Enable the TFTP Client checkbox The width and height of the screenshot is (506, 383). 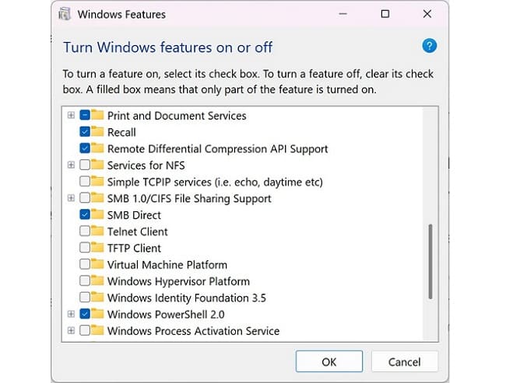(x=85, y=248)
